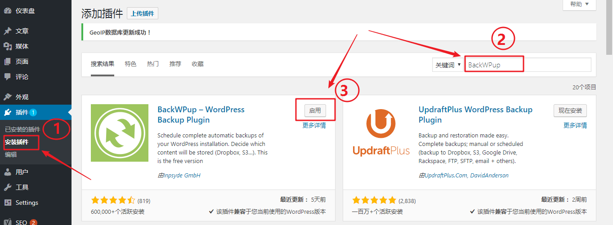Open 外观 in the sidebar menu

[22, 97]
